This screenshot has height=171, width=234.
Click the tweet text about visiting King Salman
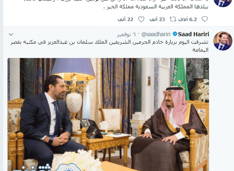(109, 46)
